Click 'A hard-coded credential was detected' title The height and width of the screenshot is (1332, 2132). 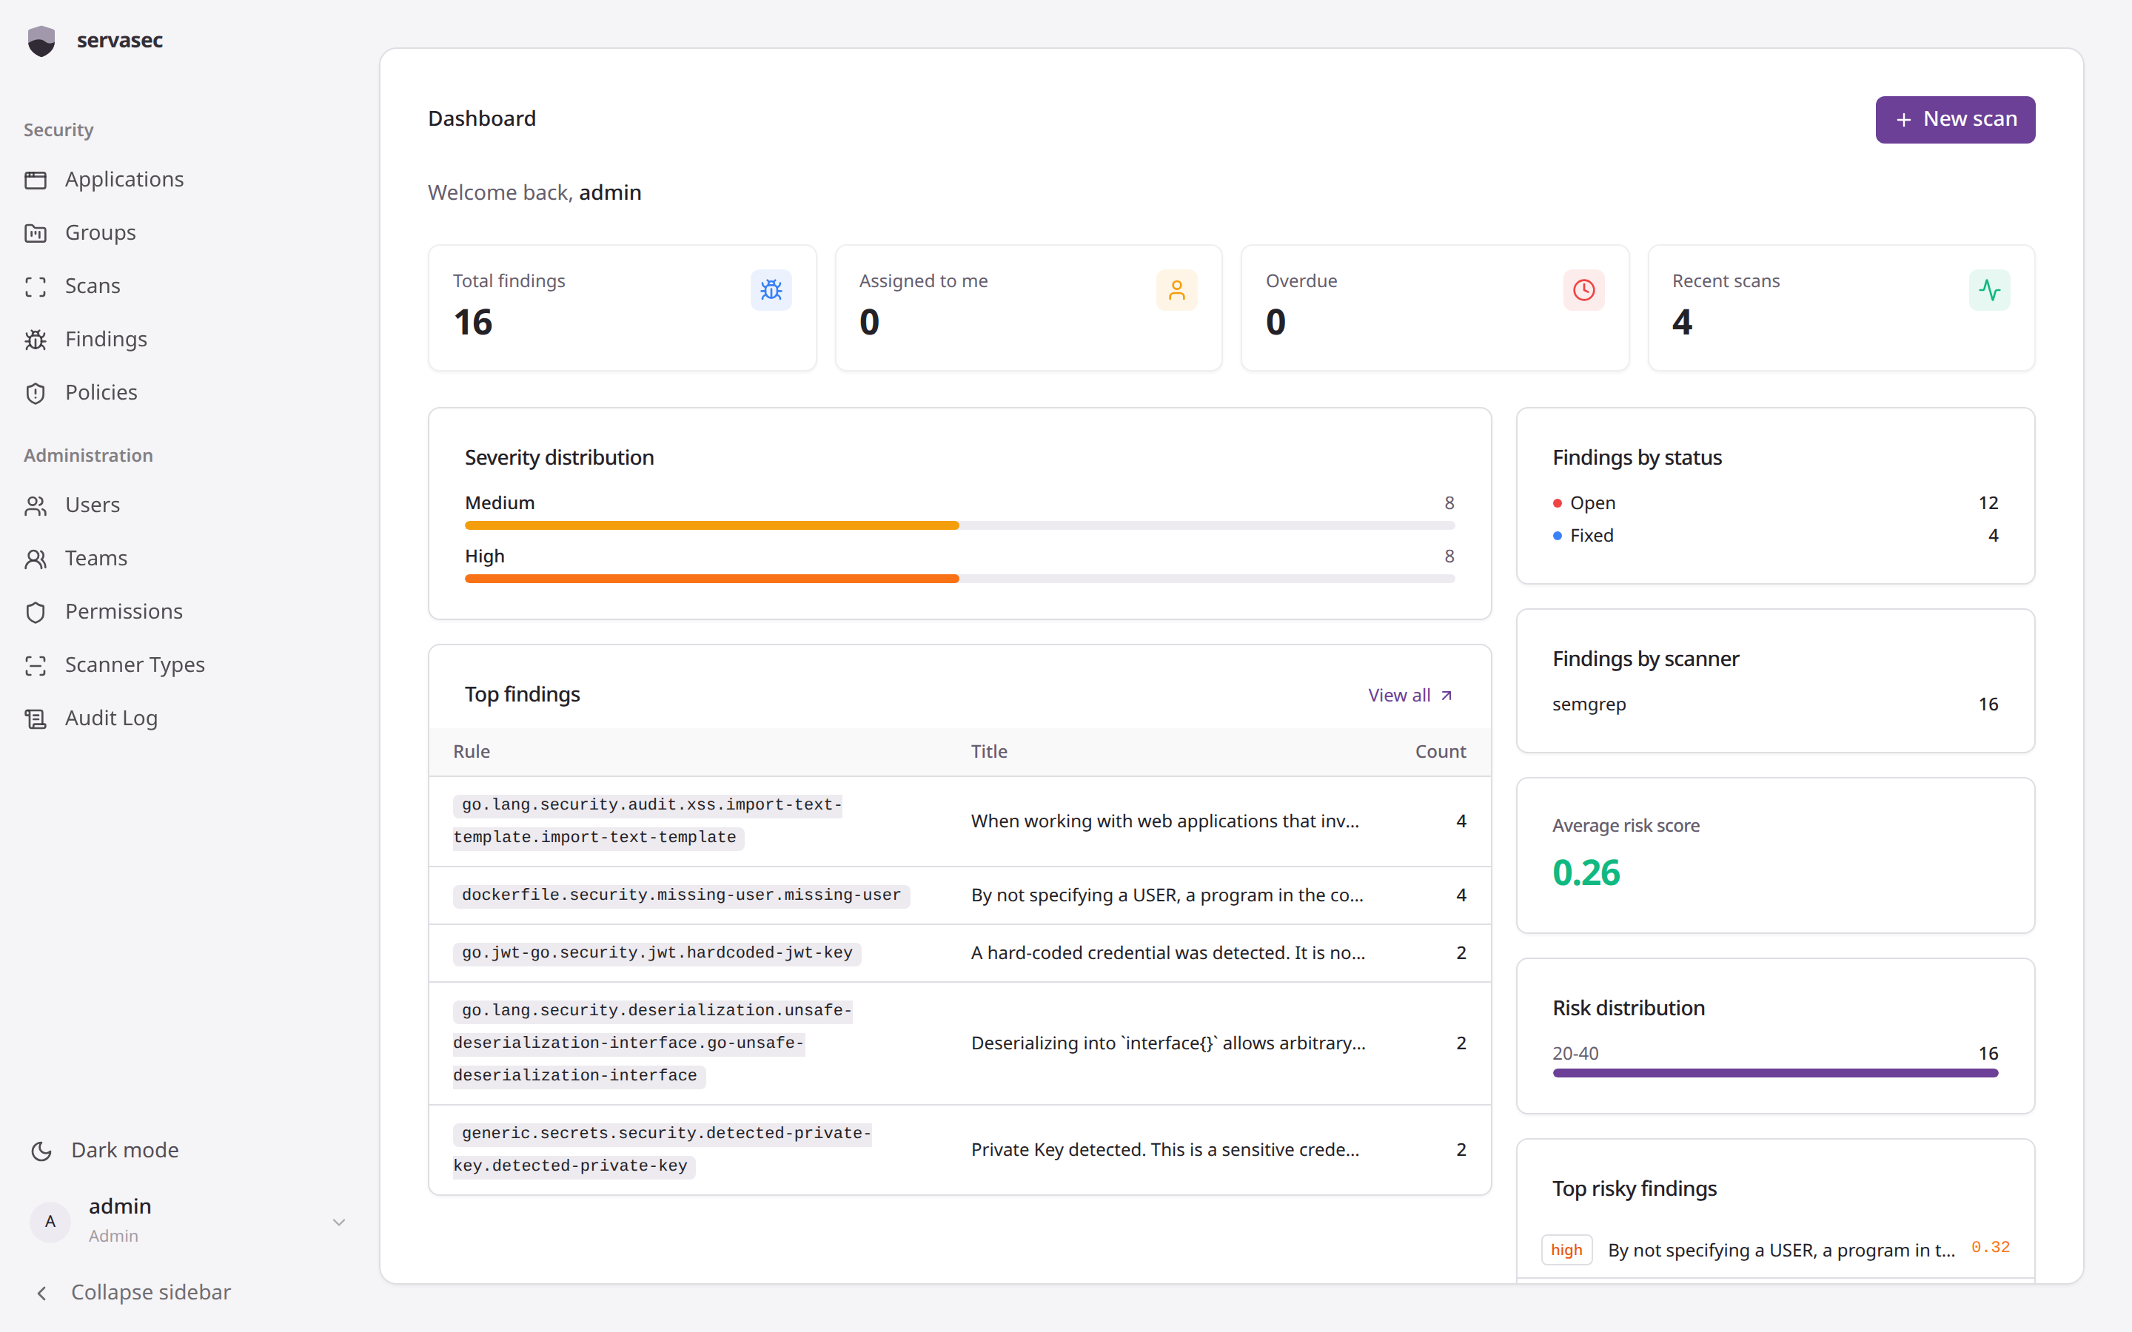coord(1168,953)
